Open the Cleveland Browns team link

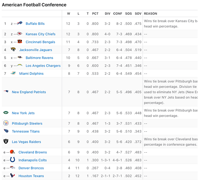click(33, 152)
